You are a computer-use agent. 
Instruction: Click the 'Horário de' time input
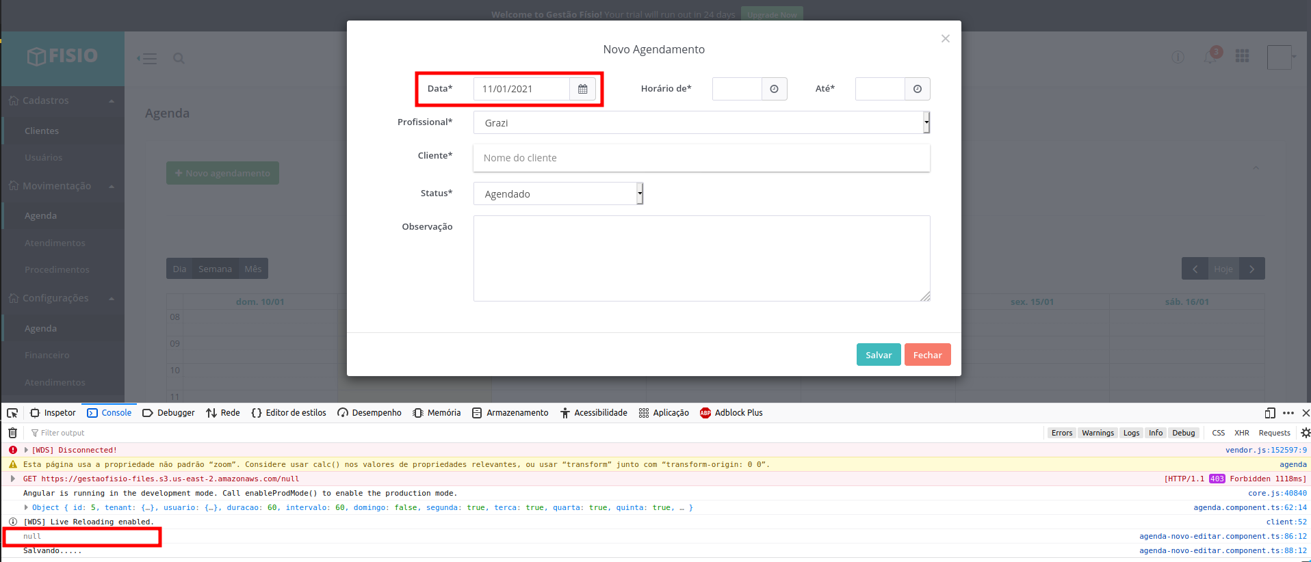point(737,89)
